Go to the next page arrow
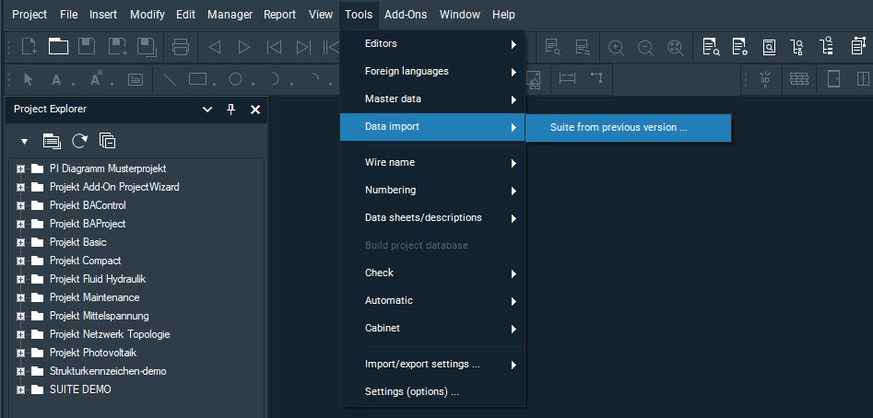Screen dimensions: 873x418 point(244,48)
